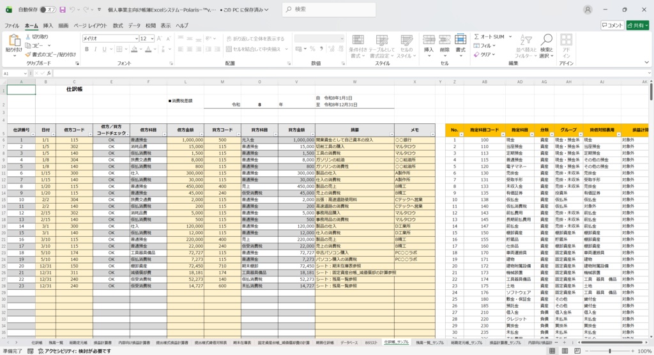Click the fill color bucket icon
654x355 pixels.
pos(134,49)
